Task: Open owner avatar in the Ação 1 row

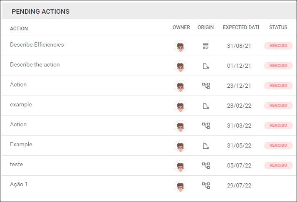Action: coord(181,186)
